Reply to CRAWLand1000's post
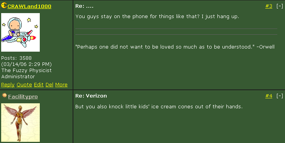This screenshot has height=143, width=285. point(8,85)
